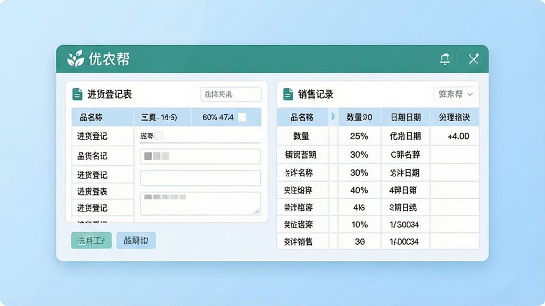Click the crossed-tools icon beside the bell
Image resolution: width=545 pixels, height=306 pixels.
click(473, 58)
